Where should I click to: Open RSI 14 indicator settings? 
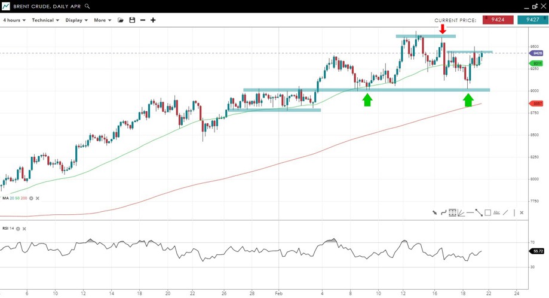coord(18,229)
